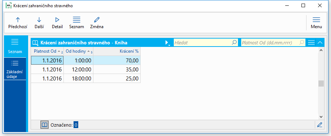Go to previous record with Předchozí

[18, 23]
